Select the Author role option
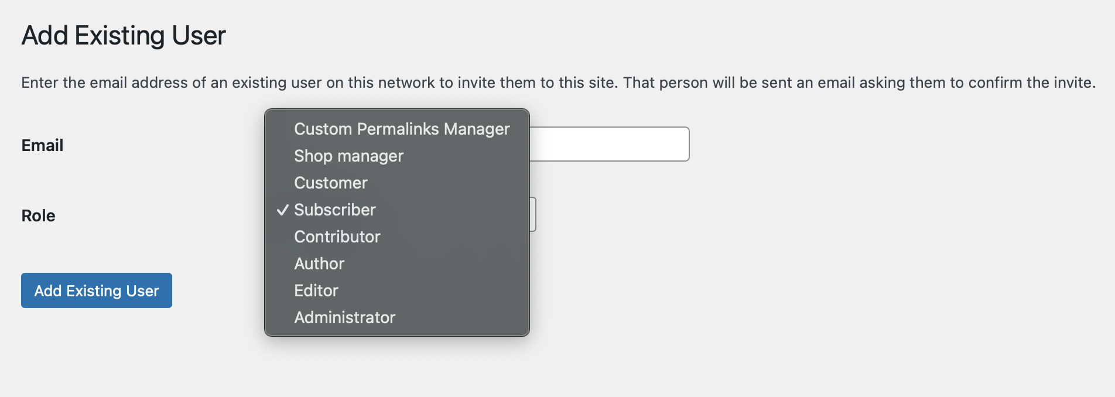This screenshot has height=397, width=1115. click(319, 263)
